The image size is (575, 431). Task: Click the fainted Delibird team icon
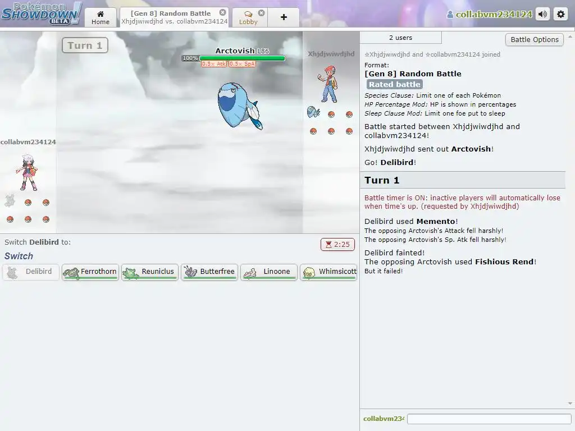point(10,201)
